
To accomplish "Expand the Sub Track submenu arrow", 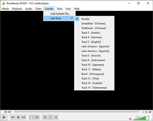I will pyautogui.click(x=72, y=18).
